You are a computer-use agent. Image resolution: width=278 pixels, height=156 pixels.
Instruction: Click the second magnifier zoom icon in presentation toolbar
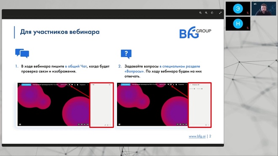coord(206,13)
